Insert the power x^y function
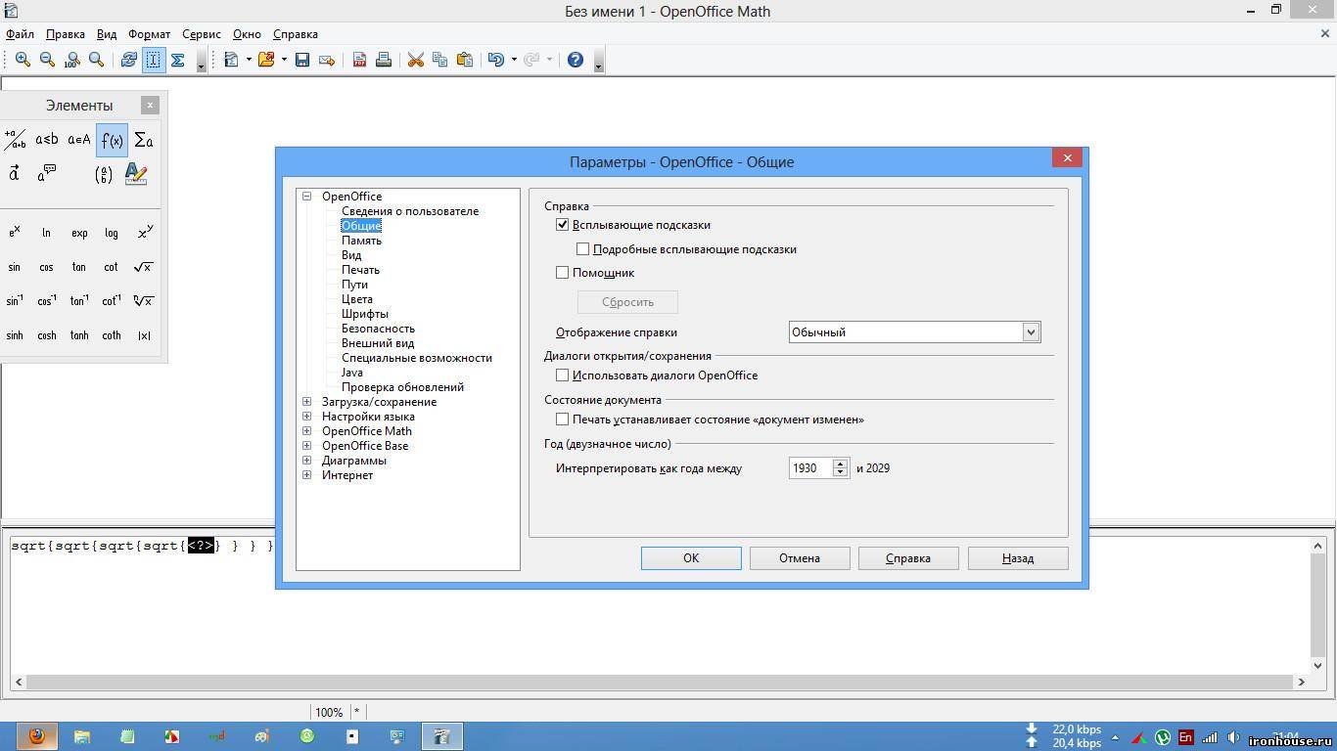The image size is (1337, 751). point(144,233)
